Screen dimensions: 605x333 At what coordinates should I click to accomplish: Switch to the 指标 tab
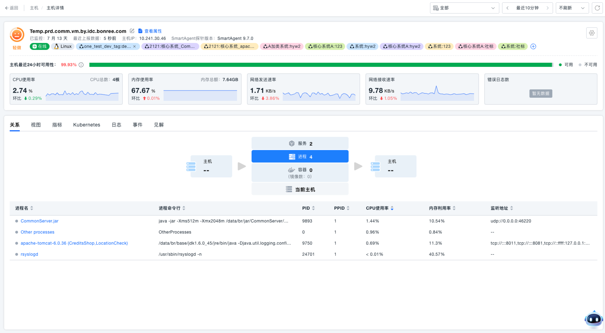pos(57,125)
